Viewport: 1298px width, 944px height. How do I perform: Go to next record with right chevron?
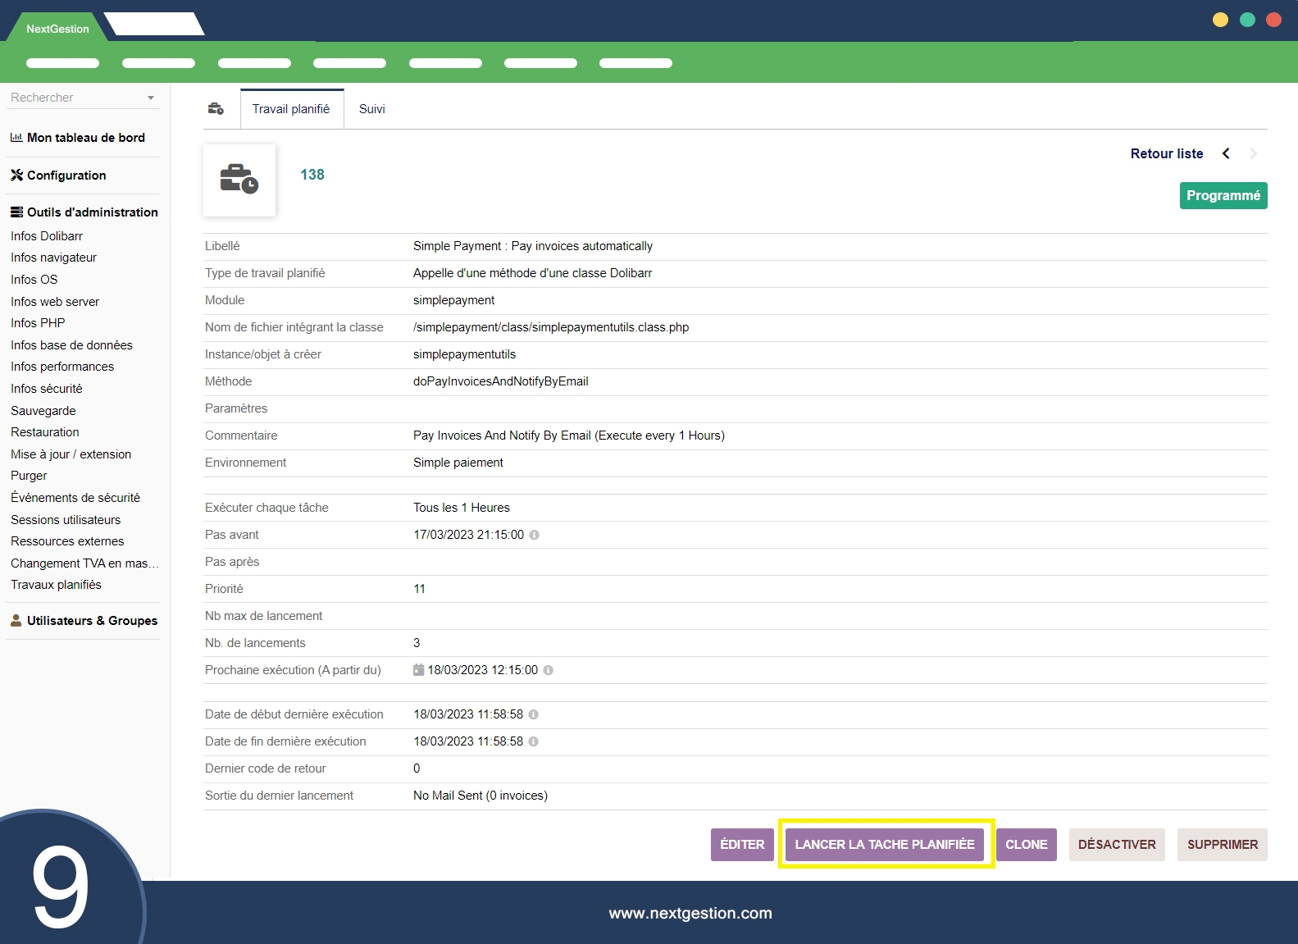point(1253,153)
